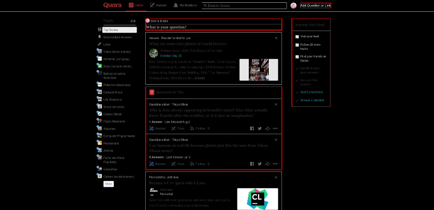
Task: Open the Nintendo (company) topic icon
Action: click(99, 58)
